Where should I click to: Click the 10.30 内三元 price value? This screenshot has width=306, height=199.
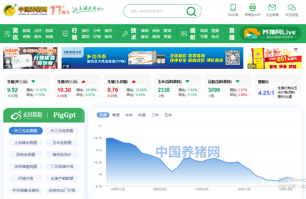tap(64, 90)
